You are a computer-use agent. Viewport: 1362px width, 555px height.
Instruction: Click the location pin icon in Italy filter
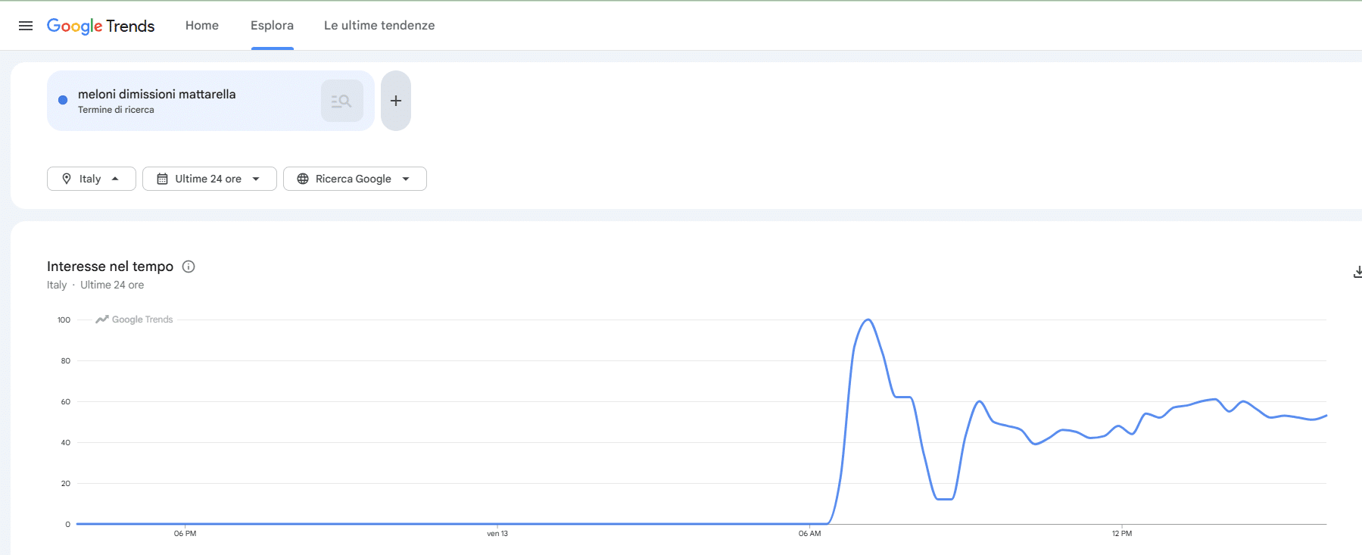tap(67, 179)
